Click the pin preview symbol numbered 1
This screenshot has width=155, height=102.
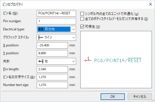pyautogui.click(x=88, y=59)
